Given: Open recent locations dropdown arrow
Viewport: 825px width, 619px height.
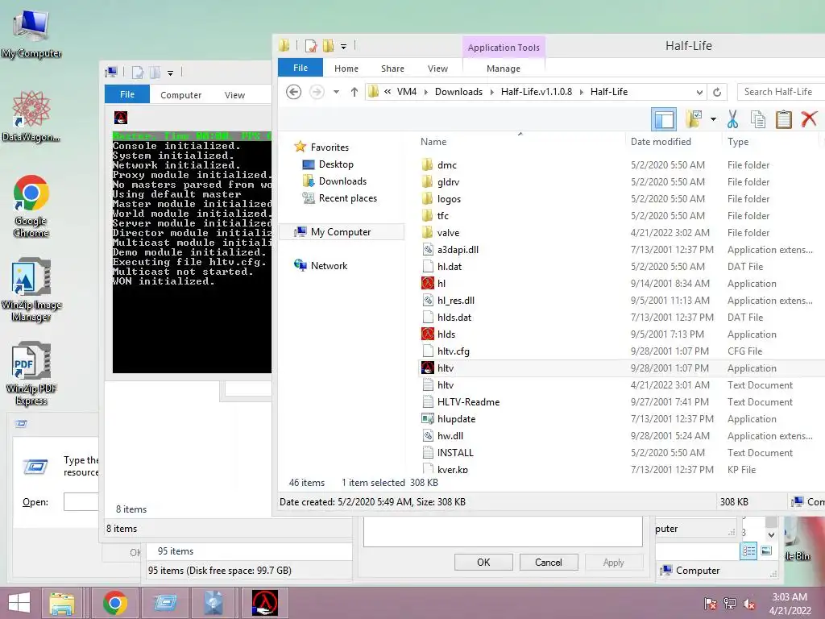Looking at the screenshot, I should point(336,92).
